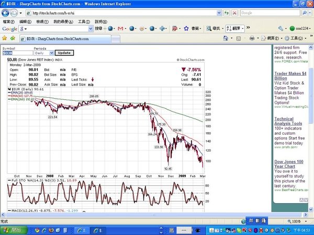The width and height of the screenshot is (314, 235).
Task: Click the taskbar clock showing 下午 04:53
Action: tap(303, 230)
